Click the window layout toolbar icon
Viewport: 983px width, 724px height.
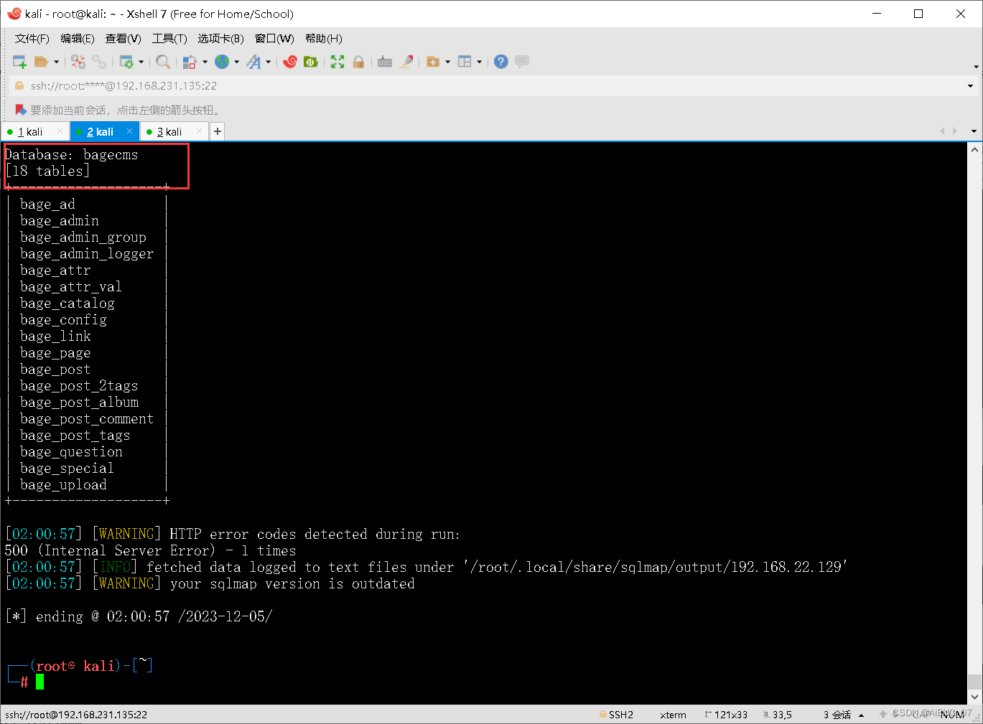tap(465, 62)
